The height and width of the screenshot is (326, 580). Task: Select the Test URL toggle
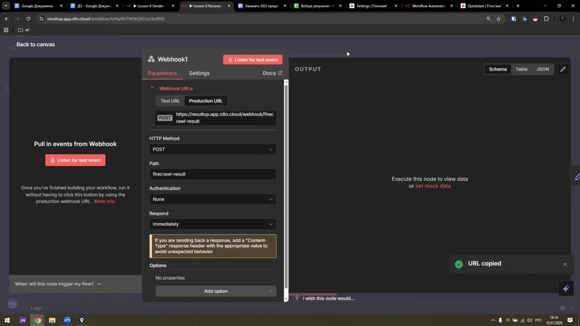click(x=170, y=101)
